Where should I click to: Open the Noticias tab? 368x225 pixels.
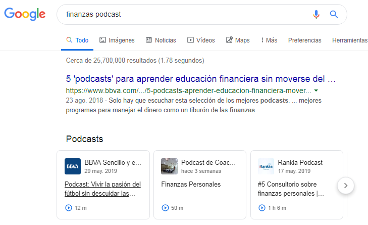[161, 40]
